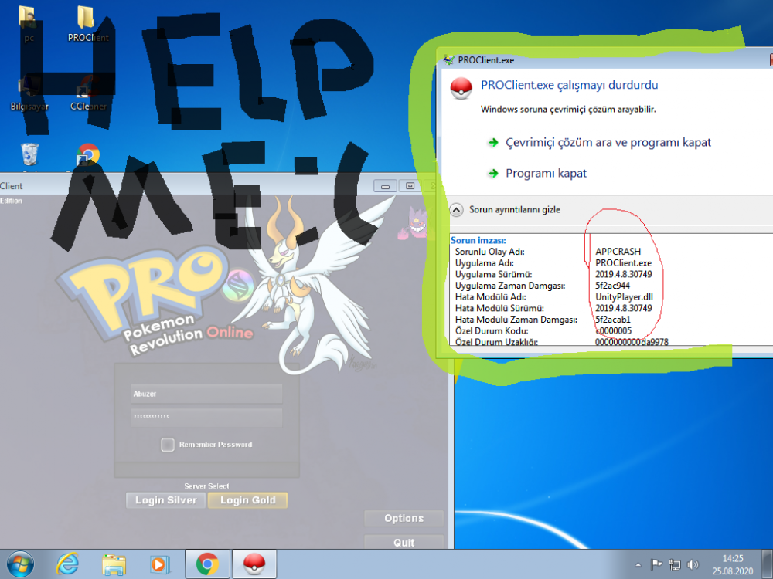Select the APPCRASH value text
Screen dimensions: 773x579
(618, 252)
